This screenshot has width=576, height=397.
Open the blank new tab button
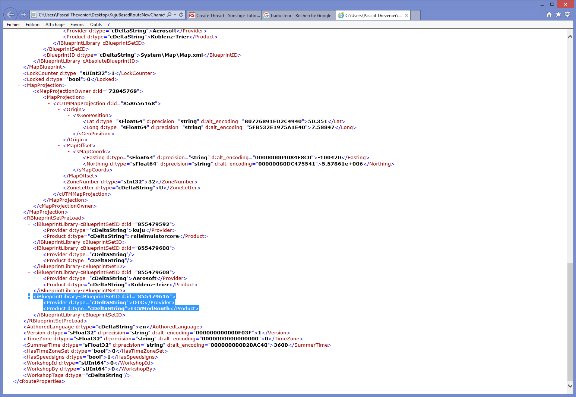[x=415, y=15]
